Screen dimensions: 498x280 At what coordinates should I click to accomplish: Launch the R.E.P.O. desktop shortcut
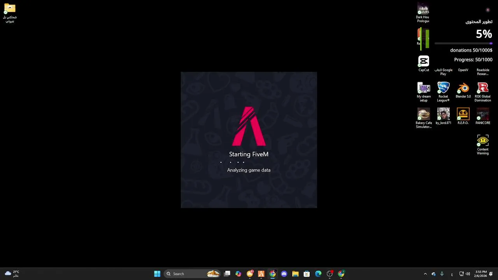point(463,117)
